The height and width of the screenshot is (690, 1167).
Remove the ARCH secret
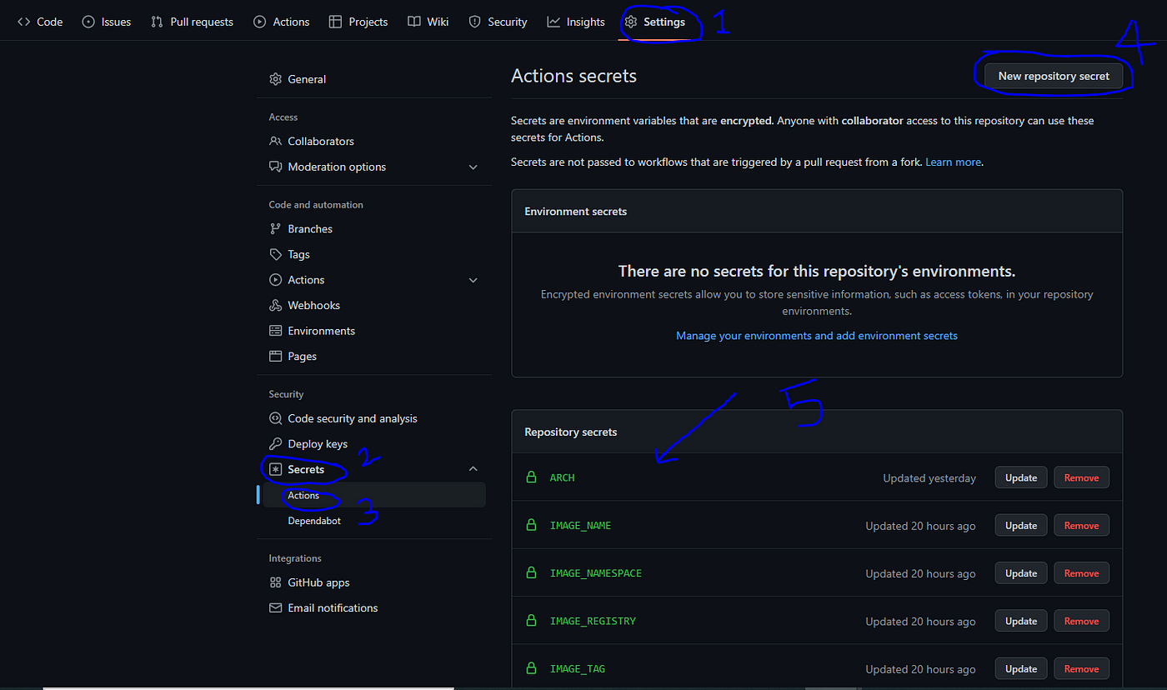1081,477
